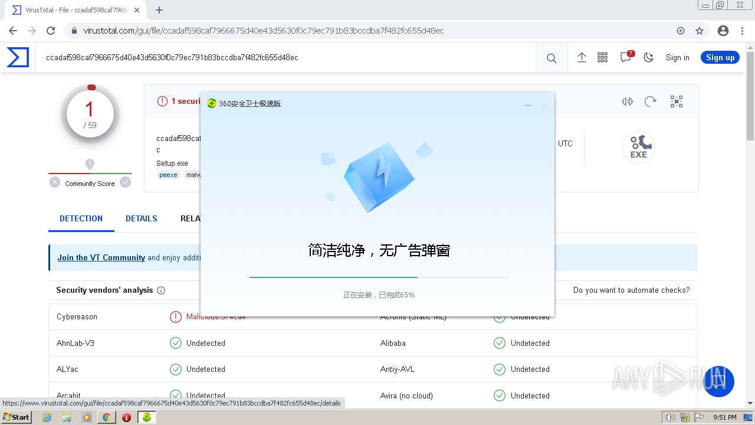The image size is (755, 425).
Task: Click the browser forward arrow
Action: [32, 31]
